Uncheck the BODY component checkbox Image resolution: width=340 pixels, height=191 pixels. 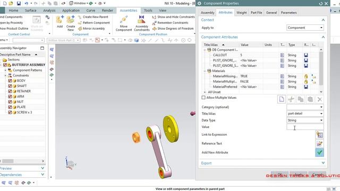(x=10, y=81)
